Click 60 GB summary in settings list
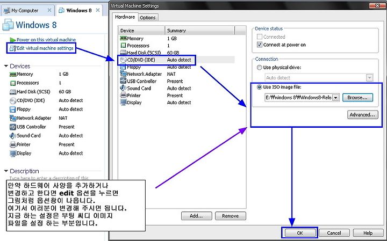The width and height of the screenshot is (387, 241). coord(173,53)
